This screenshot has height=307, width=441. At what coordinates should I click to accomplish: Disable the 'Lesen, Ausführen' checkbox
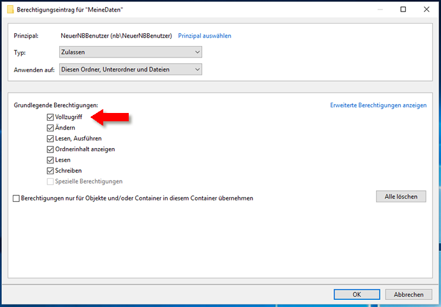click(x=50, y=139)
